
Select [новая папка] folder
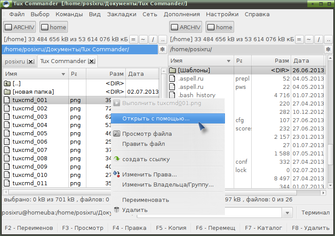click(81, 92)
